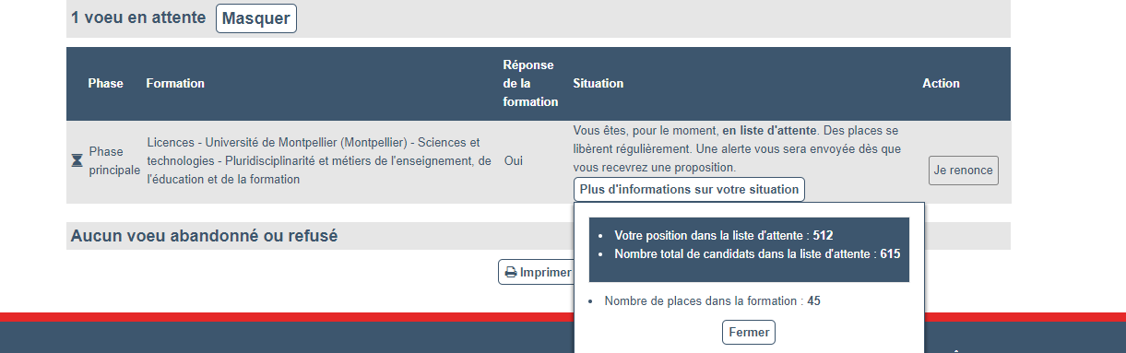The height and width of the screenshot is (353, 1126).
Task: Click the Réponse de la formation header
Action: click(530, 83)
